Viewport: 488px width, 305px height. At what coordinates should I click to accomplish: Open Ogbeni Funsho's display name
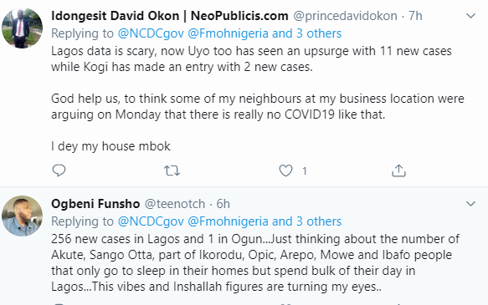(95, 204)
